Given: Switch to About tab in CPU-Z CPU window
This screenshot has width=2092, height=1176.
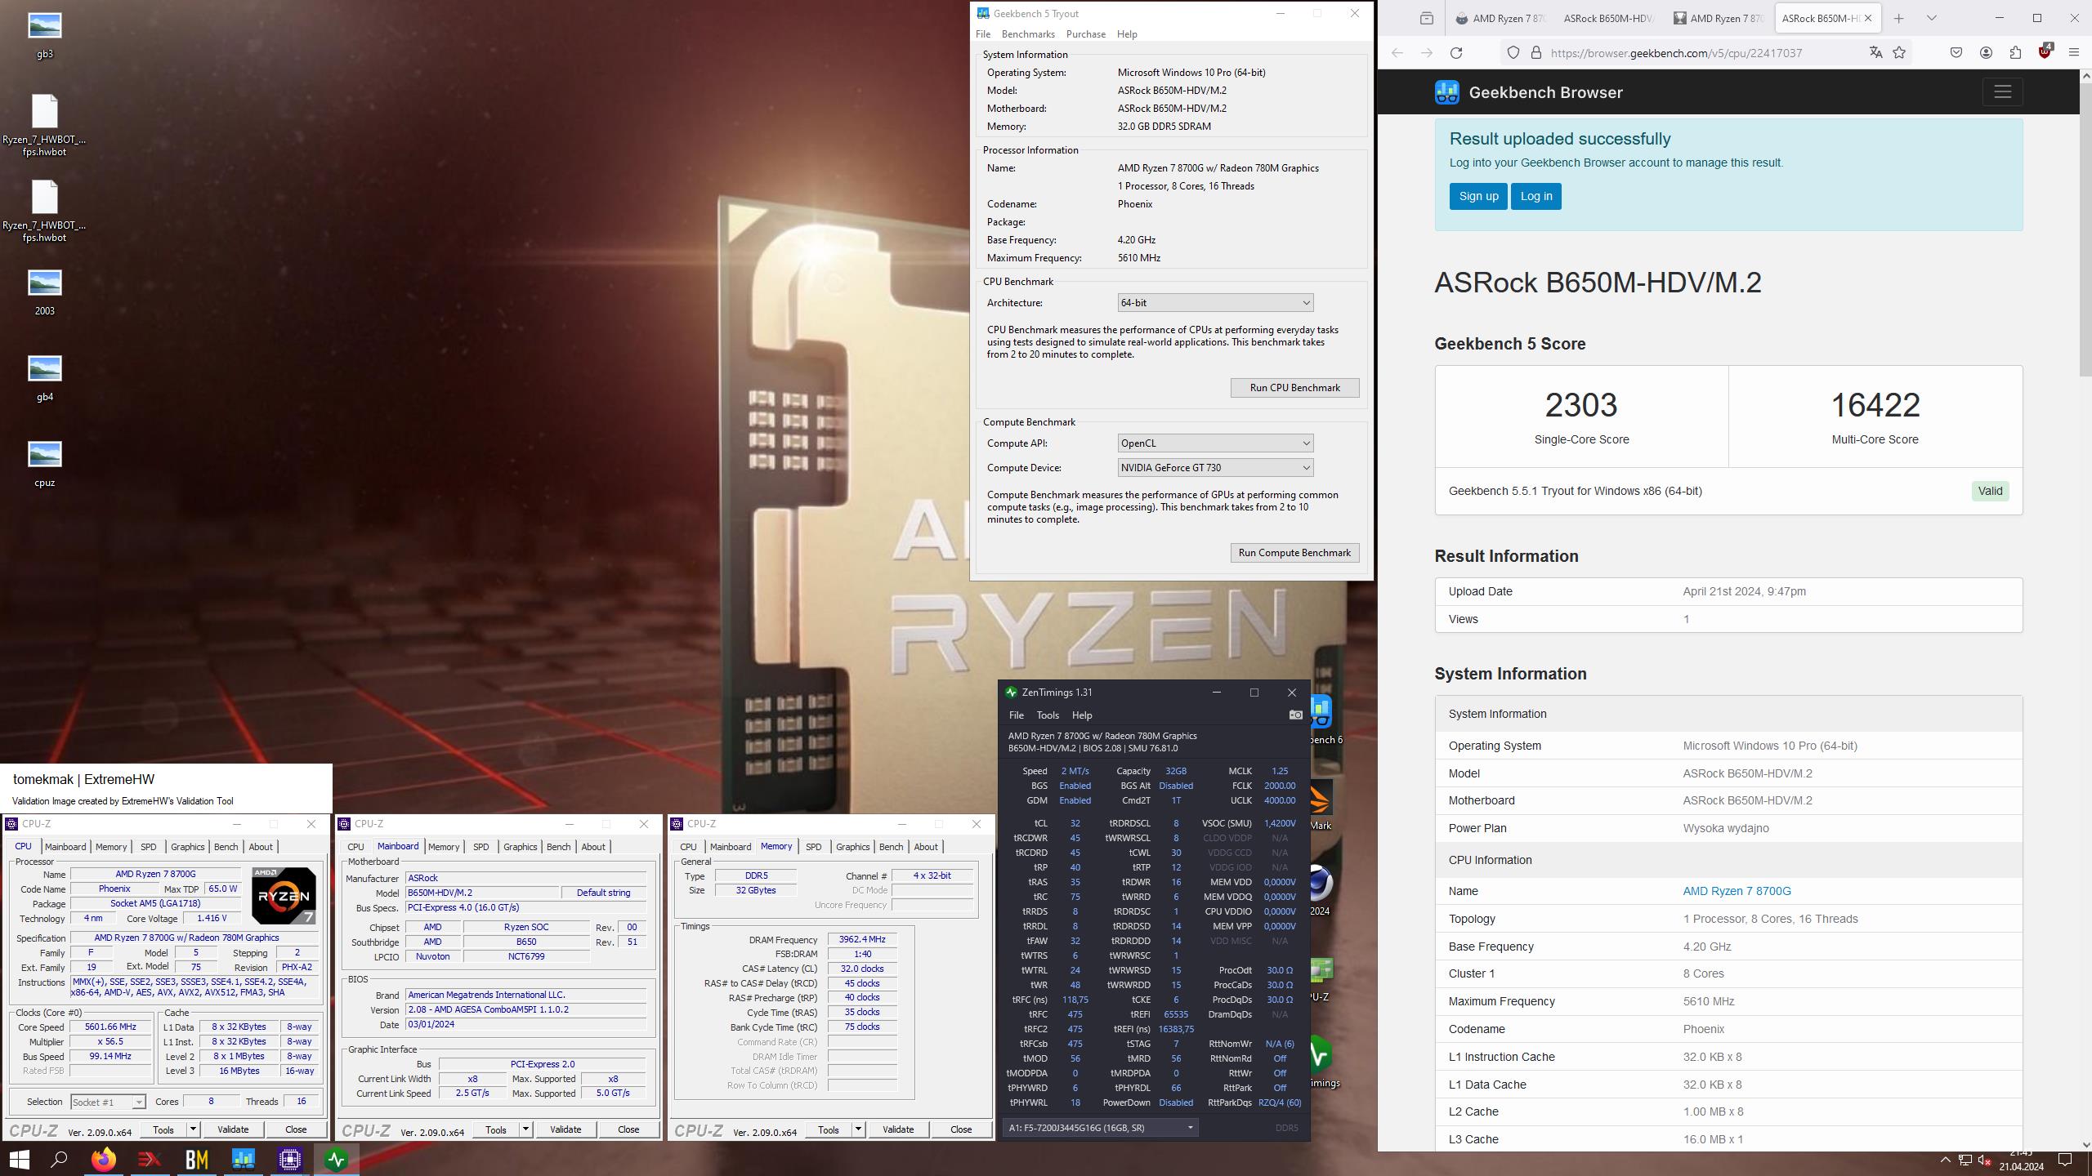Looking at the screenshot, I should [261, 847].
